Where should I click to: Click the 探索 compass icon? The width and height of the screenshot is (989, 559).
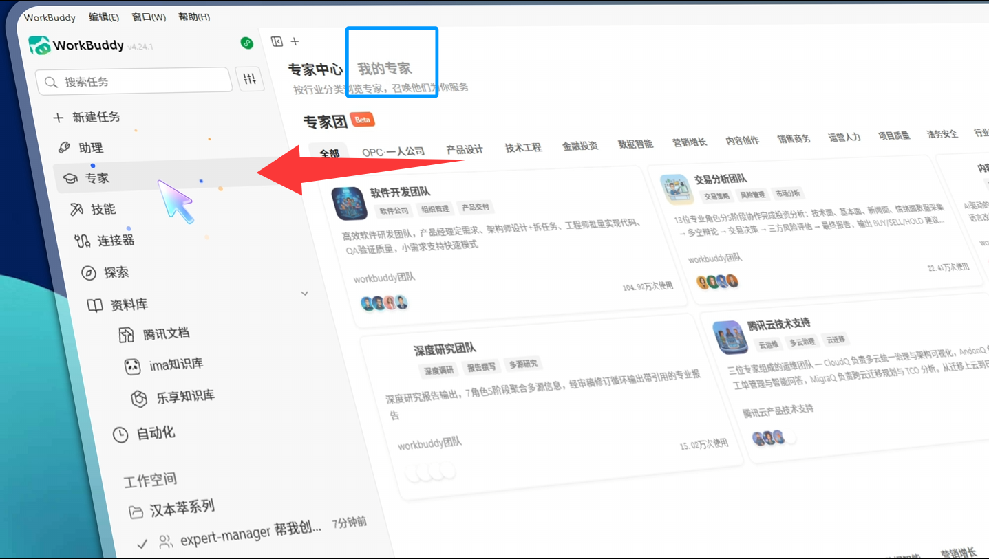pyautogui.click(x=88, y=273)
